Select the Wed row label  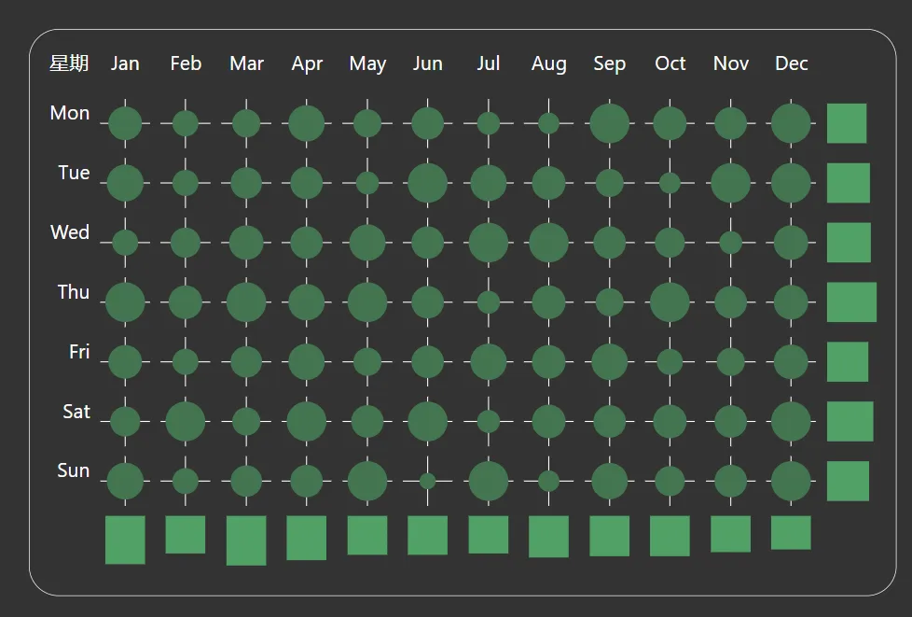[70, 232]
